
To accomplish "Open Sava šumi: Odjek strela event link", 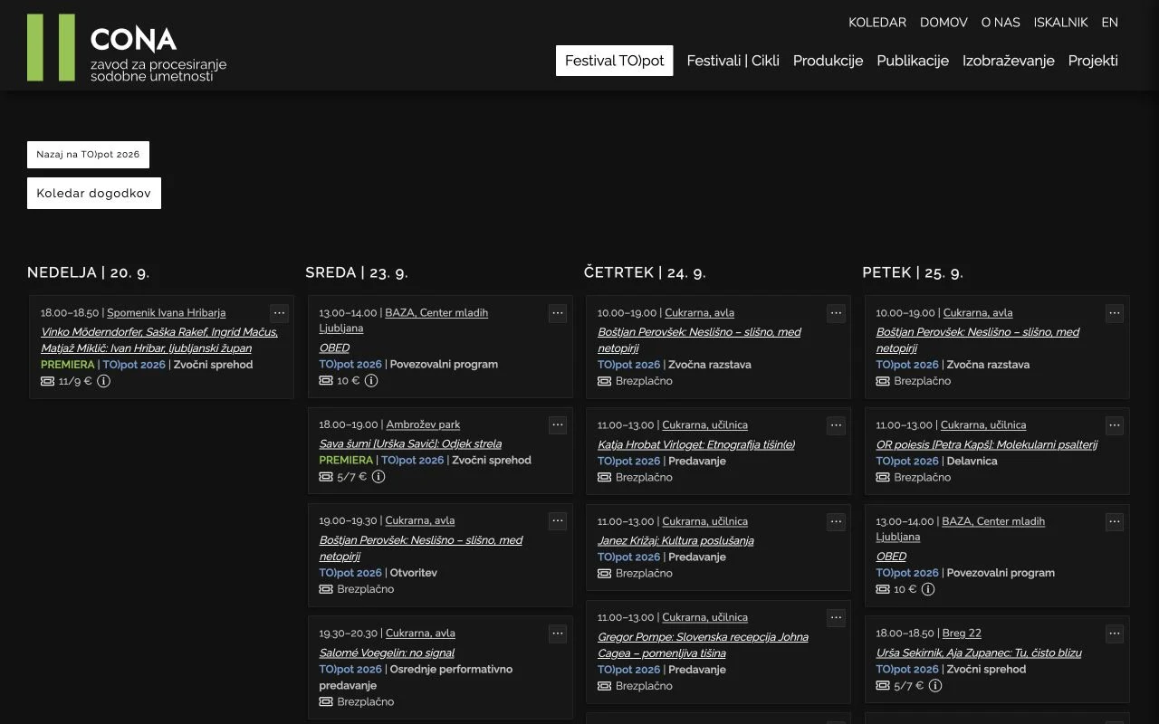I will tap(410, 443).
